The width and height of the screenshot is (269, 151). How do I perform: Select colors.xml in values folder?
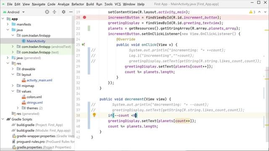tap(34, 97)
